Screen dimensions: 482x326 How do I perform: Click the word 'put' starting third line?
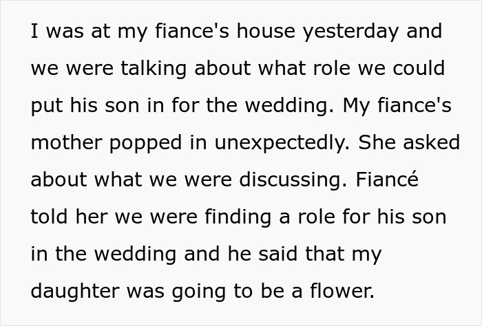[47, 106]
